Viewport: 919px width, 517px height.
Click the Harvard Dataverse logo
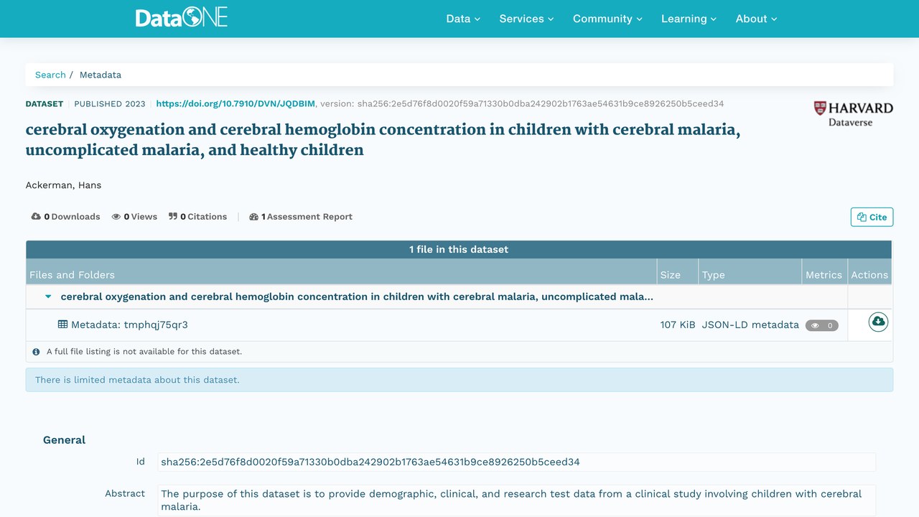(x=853, y=113)
